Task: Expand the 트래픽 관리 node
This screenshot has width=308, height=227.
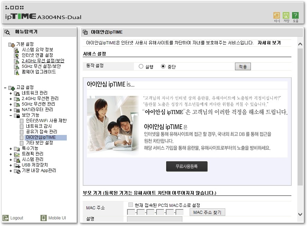Action: tap(11, 154)
